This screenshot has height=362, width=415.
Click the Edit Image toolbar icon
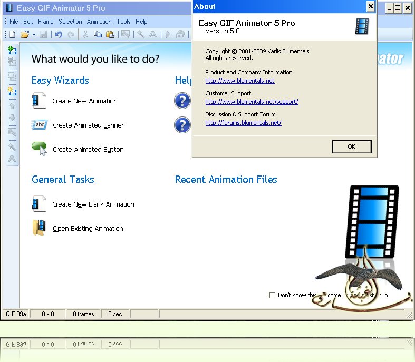pyautogui.click(x=126, y=34)
